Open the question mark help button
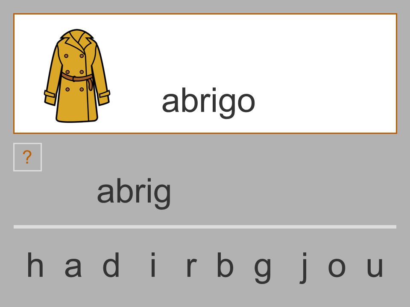The height and width of the screenshot is (307, 410). point(27,157)
